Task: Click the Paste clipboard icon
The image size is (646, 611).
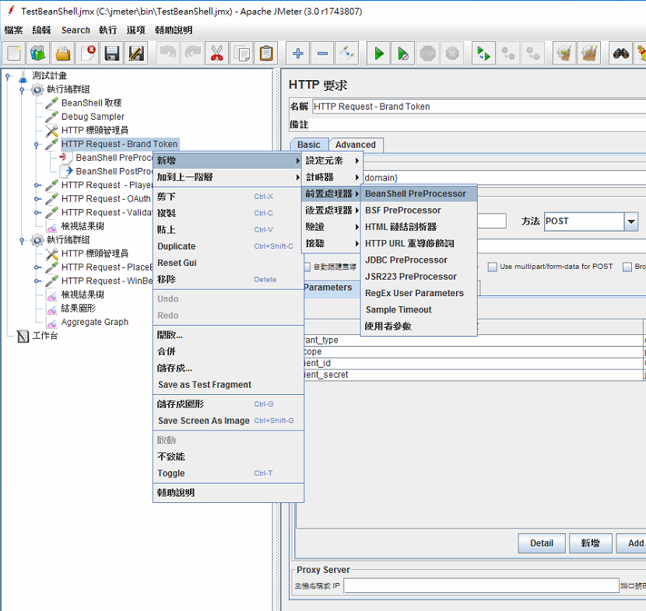Action: [x=266, y=54]
